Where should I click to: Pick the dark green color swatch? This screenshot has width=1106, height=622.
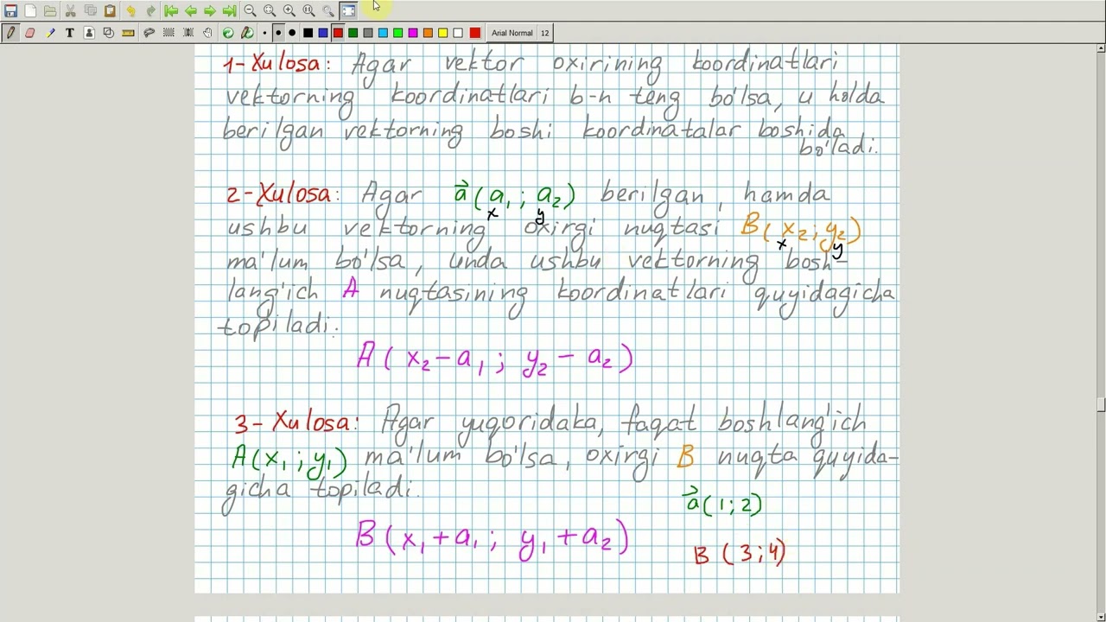[x=353, y=33]
